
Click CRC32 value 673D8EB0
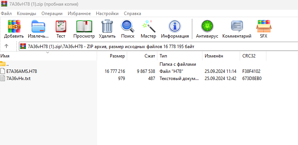(252, 79)
